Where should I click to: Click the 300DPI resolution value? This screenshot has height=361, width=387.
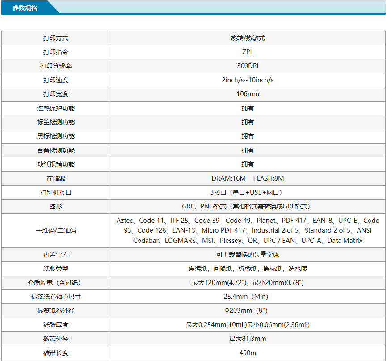point(248,66)
